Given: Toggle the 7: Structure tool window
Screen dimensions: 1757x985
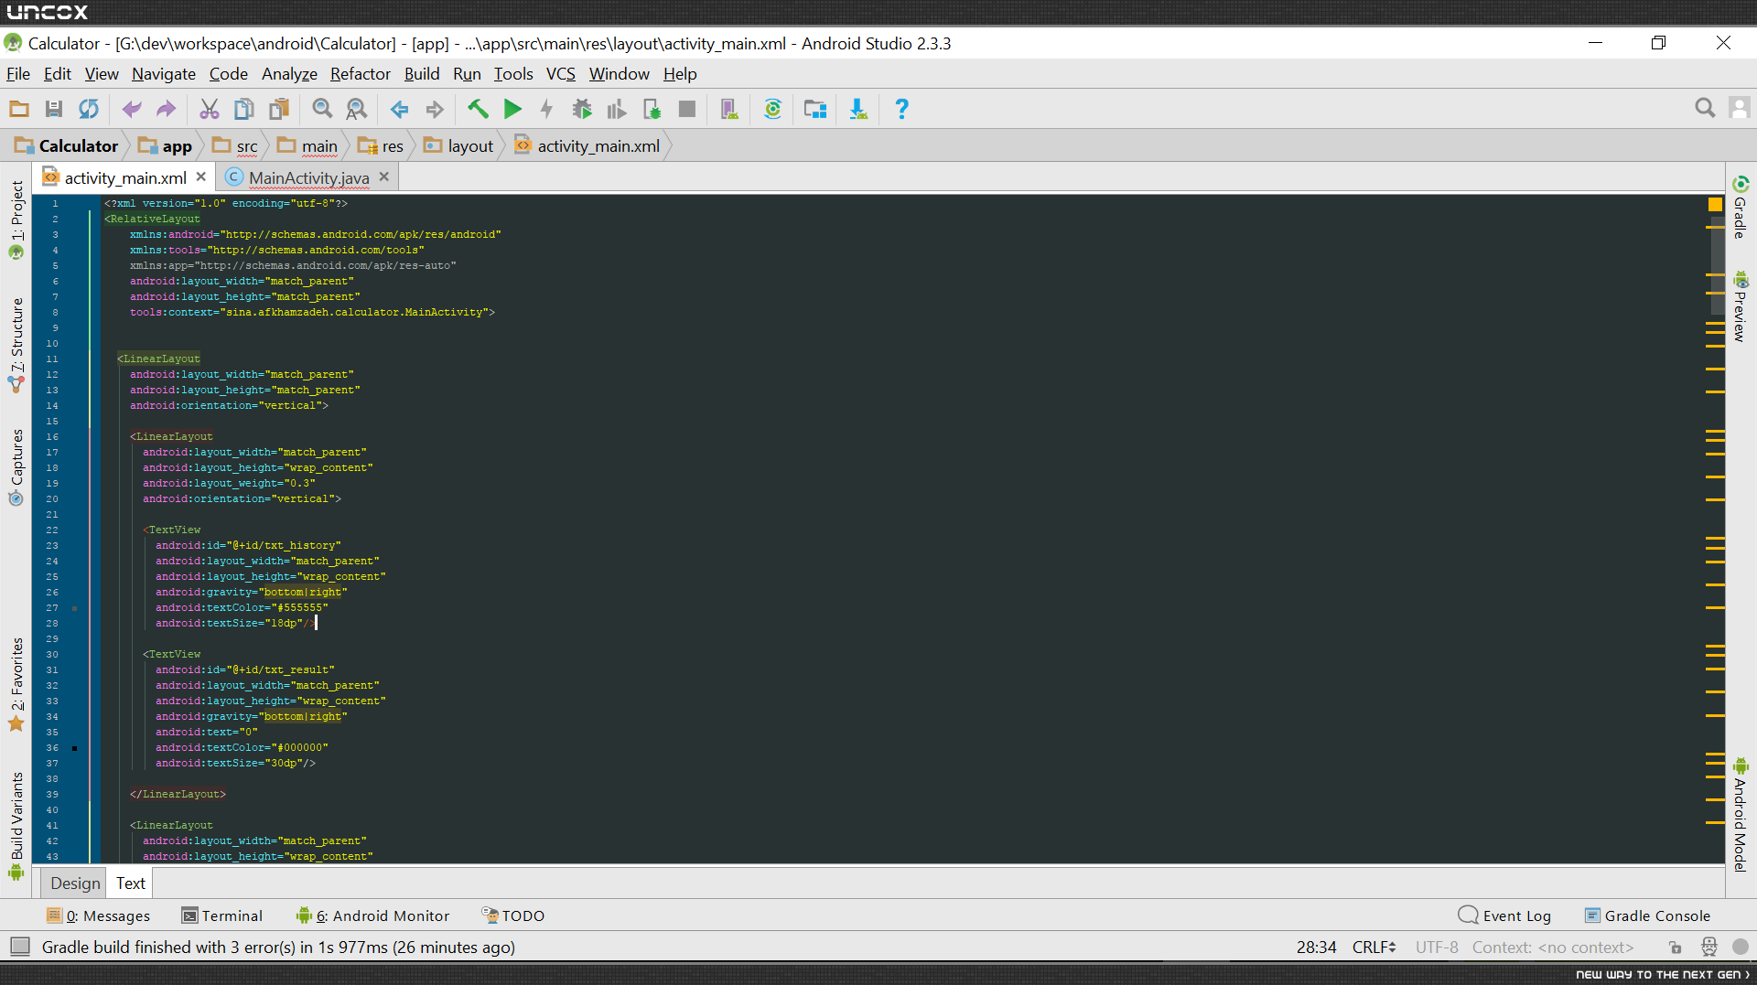Looking at the screenshot, I should 16,345.
